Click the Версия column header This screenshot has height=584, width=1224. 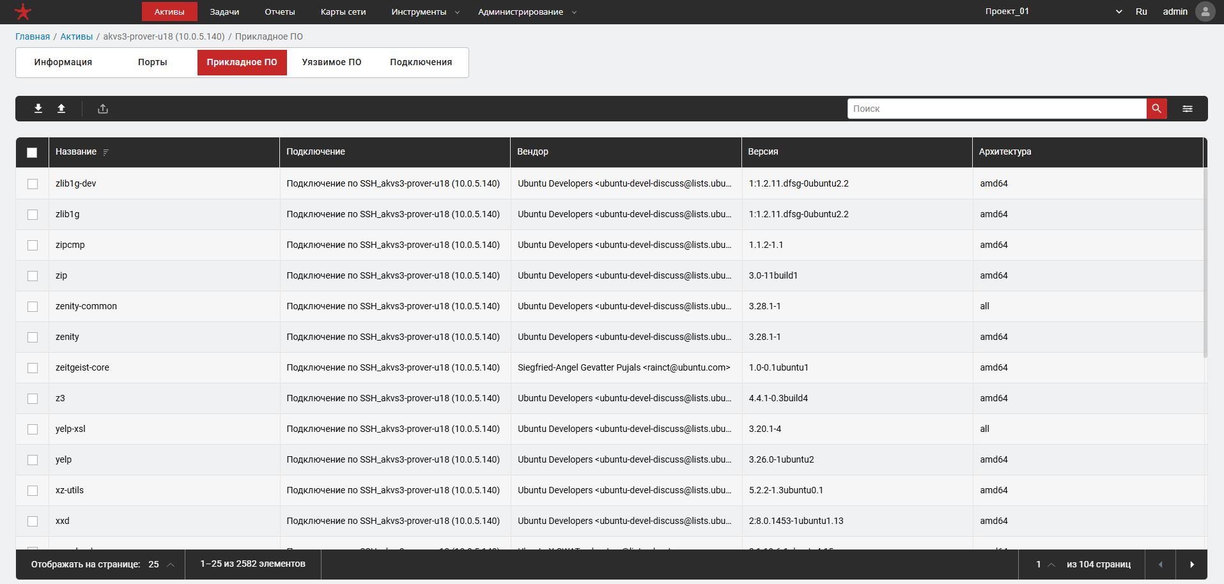click(856, 152)
